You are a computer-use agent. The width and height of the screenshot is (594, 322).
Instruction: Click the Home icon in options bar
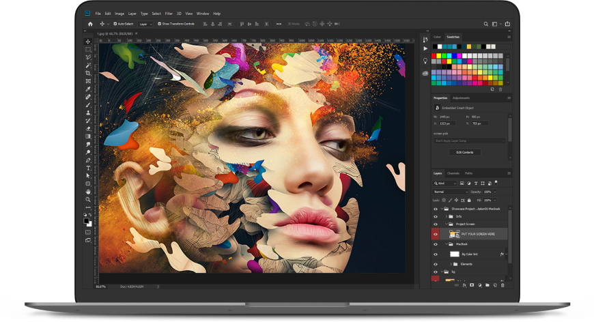pos(90,24)
